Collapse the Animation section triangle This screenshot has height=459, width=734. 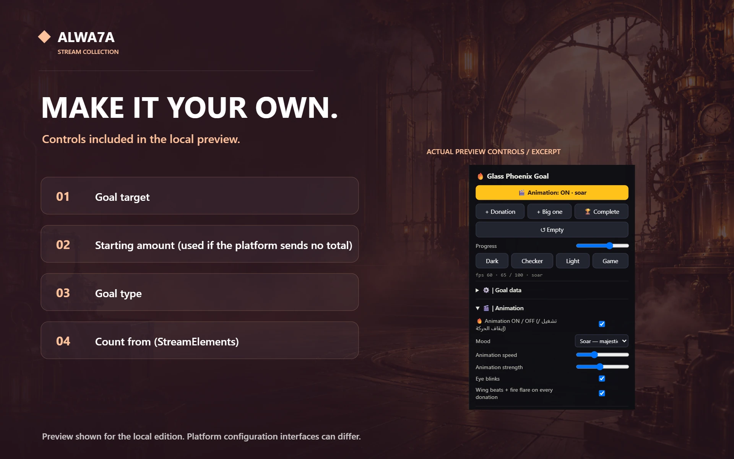[x=477, y=308]
